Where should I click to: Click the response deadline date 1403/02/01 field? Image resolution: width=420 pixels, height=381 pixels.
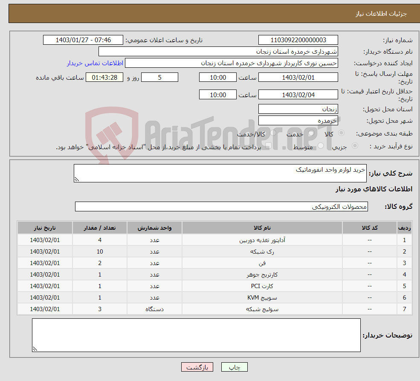[298, 78]
